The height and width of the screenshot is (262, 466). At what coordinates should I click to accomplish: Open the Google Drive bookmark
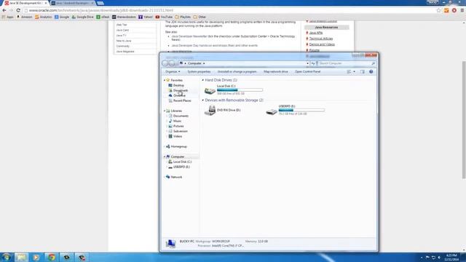pyautogui.click(x=82, y=17)
